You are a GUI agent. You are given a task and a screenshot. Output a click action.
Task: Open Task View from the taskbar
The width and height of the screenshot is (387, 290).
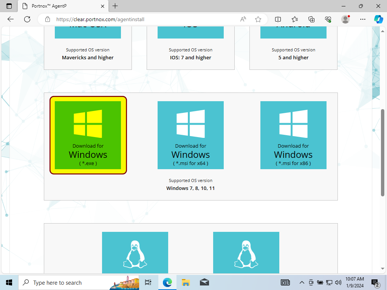pos(148,282)
